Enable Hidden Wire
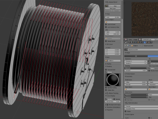This screenshot has height=119, width=158. pos(106,90)
